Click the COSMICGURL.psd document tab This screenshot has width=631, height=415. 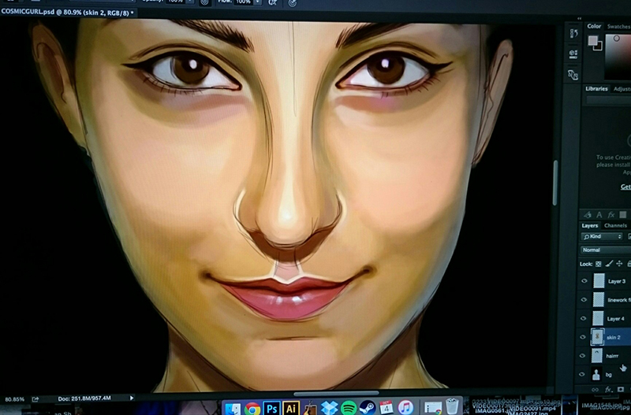68,13
